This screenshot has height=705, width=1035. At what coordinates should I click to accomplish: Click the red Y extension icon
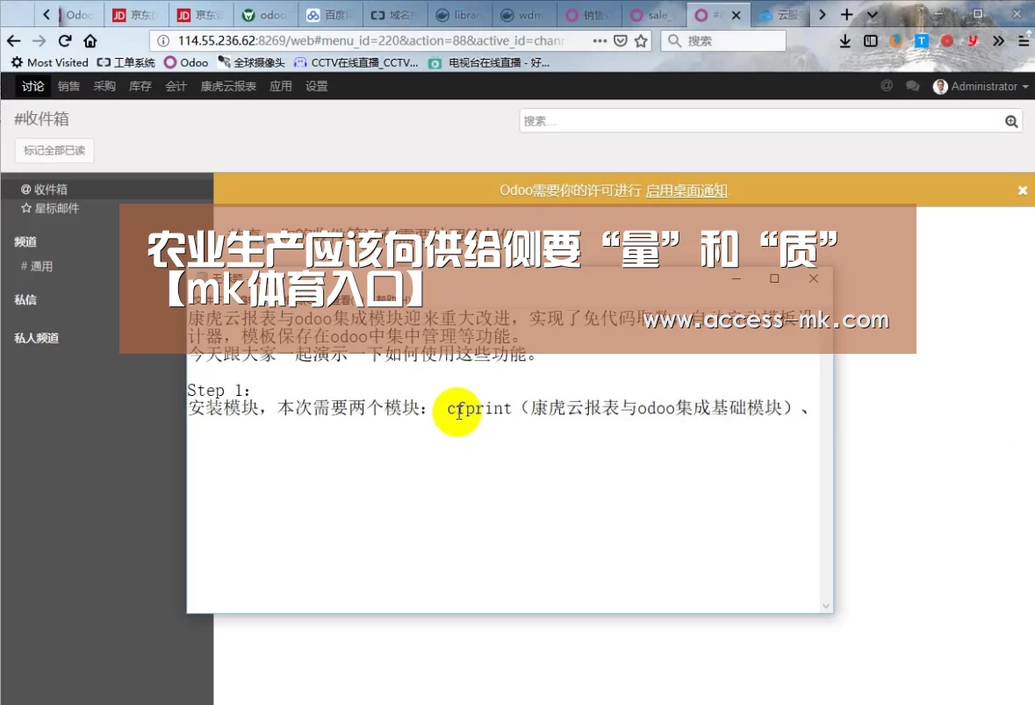pyautogui.click(x=973, y=41)
